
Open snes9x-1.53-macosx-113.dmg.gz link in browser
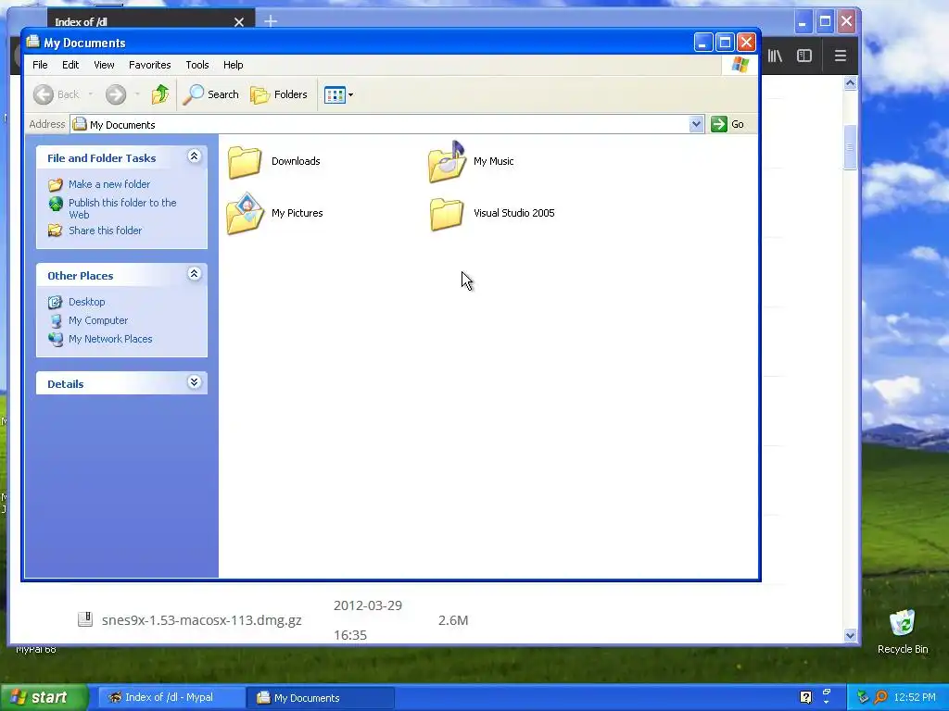201,620
